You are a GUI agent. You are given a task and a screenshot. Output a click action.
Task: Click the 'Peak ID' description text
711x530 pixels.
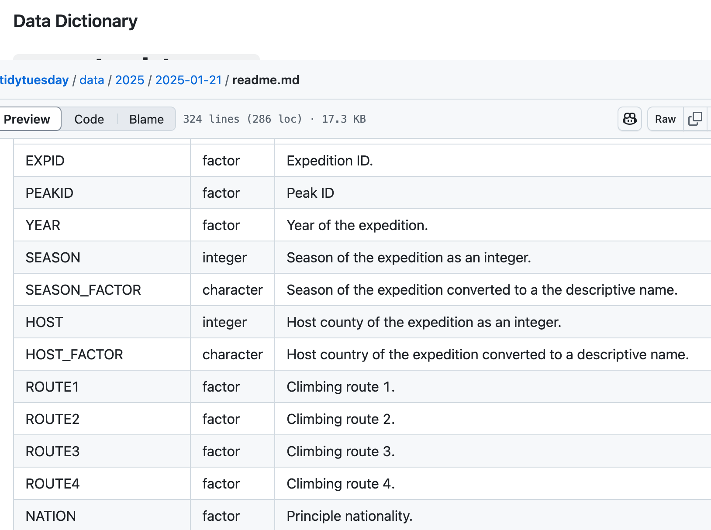click(x=310, y=193)
